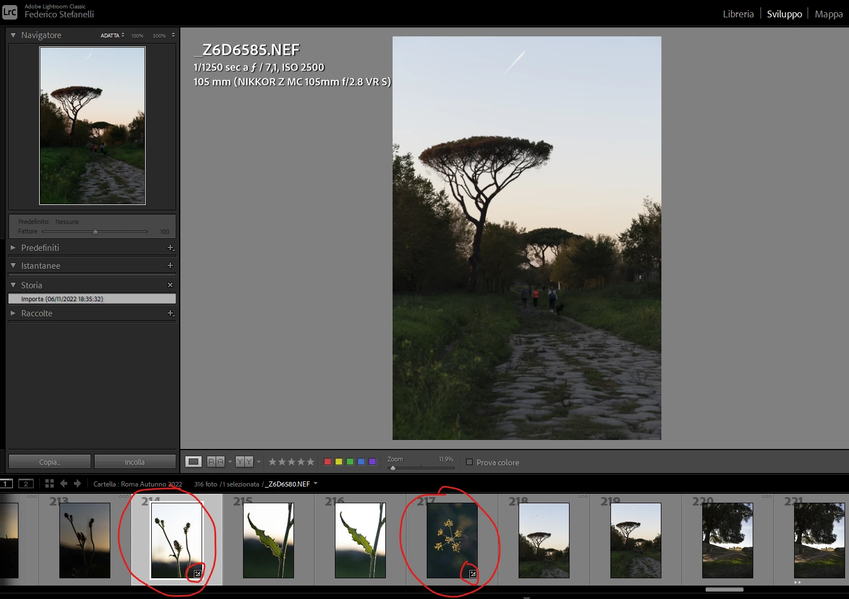Set navigator zoom to 300%

tap(159, 36)
